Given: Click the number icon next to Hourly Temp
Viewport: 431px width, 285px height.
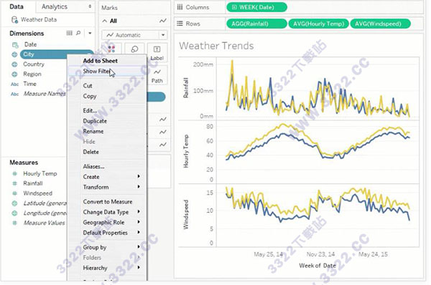Looking at the screenshot, I should click(x=15, y=173).
